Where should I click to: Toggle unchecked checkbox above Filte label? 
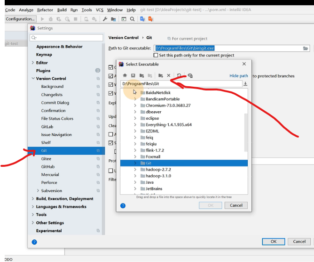tap(111, 171)
